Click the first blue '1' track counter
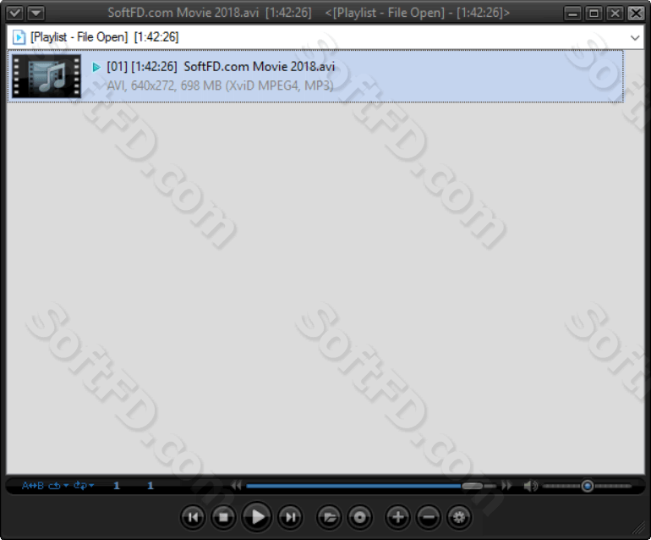The height and width of the screenshot is (540, 651). (x=117, y=486)
